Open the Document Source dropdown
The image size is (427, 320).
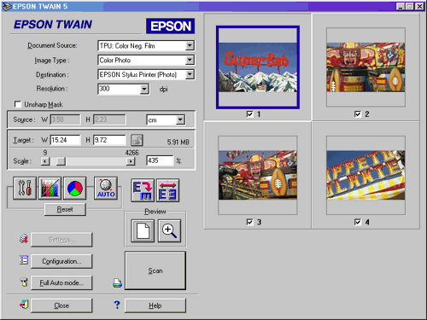(x=190, y=45)
